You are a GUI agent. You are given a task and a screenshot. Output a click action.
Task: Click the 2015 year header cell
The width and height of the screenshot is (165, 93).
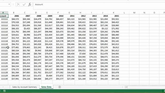(x=114, y=16)
